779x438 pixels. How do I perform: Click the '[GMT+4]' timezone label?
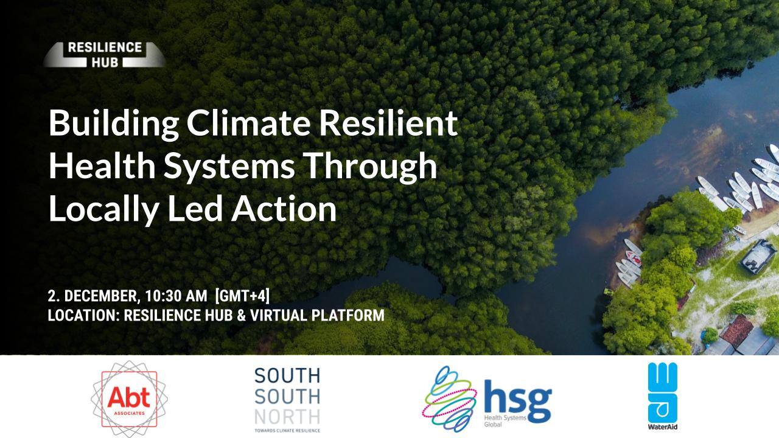242,296
